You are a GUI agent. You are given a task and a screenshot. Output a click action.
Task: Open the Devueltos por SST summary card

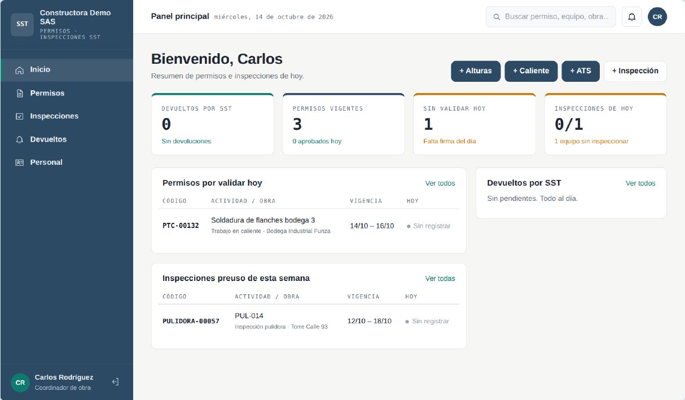coord(213,124)
